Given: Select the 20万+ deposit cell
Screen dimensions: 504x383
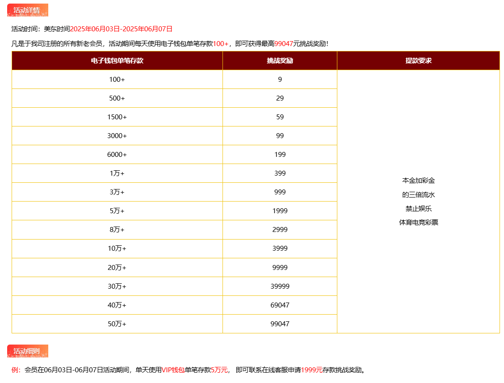Looking at the screenshot, I should coord(117,268).
